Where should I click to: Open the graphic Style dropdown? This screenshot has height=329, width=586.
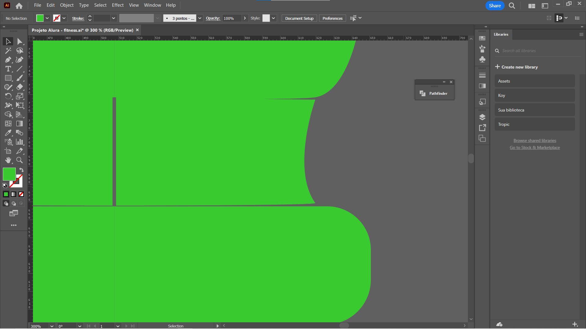click(x=273, y=18)
